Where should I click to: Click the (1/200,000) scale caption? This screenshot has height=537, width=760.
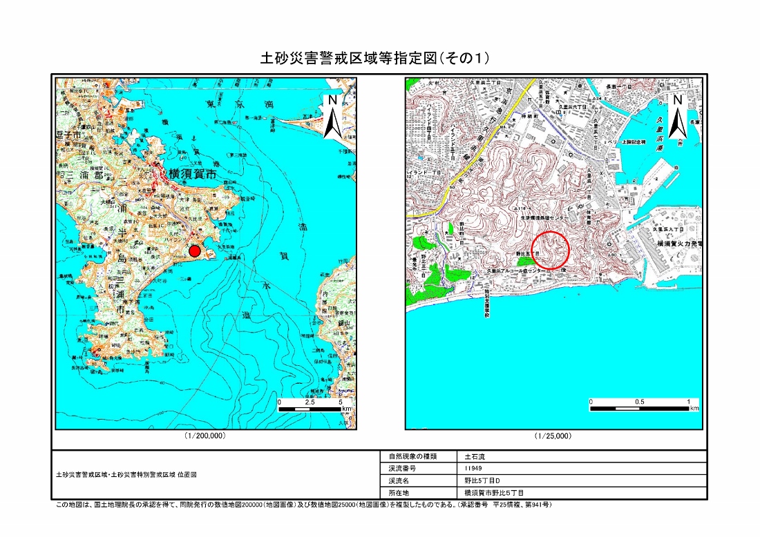point(205,436)
